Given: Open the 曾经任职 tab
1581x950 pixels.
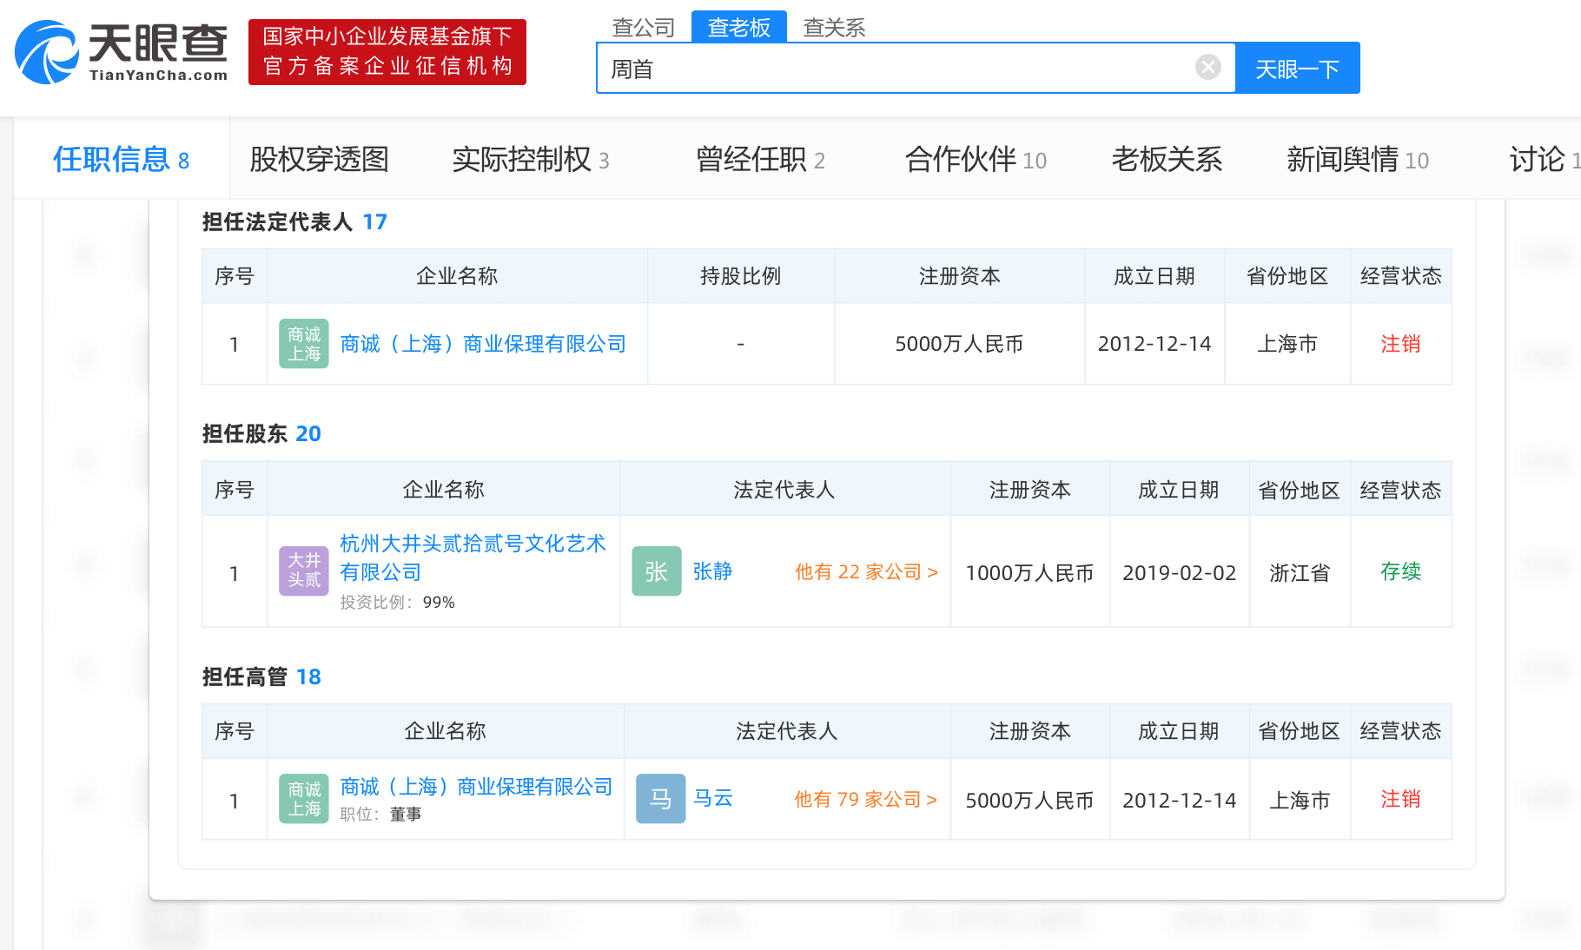Looking at the screenshot, I should coord(760,159).
